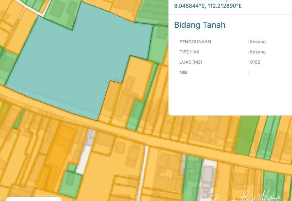Select the green parcel right of the teal parcel
Screen dimensions: 292x201
point(158,46)
